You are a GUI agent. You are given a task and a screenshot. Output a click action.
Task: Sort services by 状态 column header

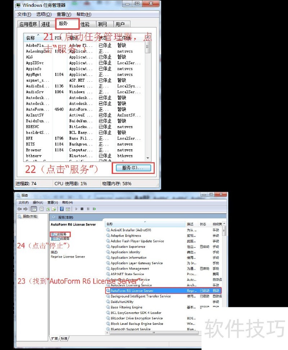[x=204, y=224]
